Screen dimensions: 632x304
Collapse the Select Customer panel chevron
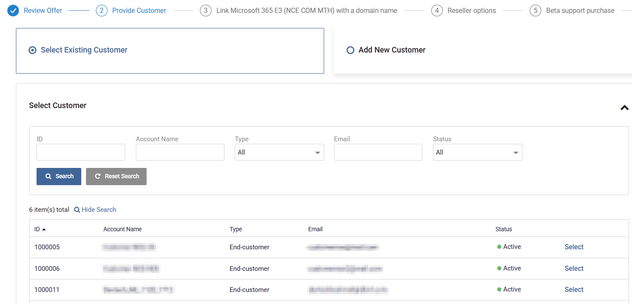coord(624,108)
